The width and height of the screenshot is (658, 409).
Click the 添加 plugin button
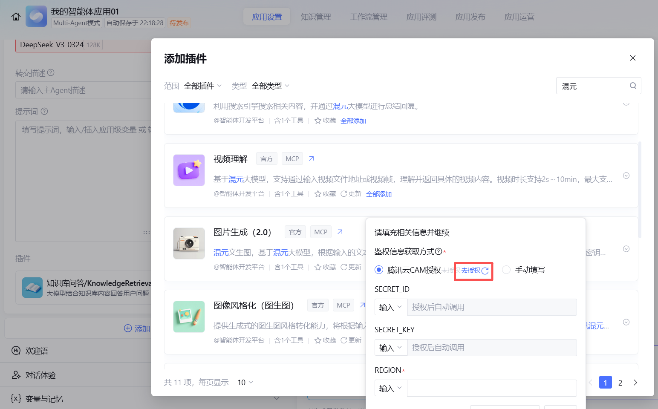[137, 328]
